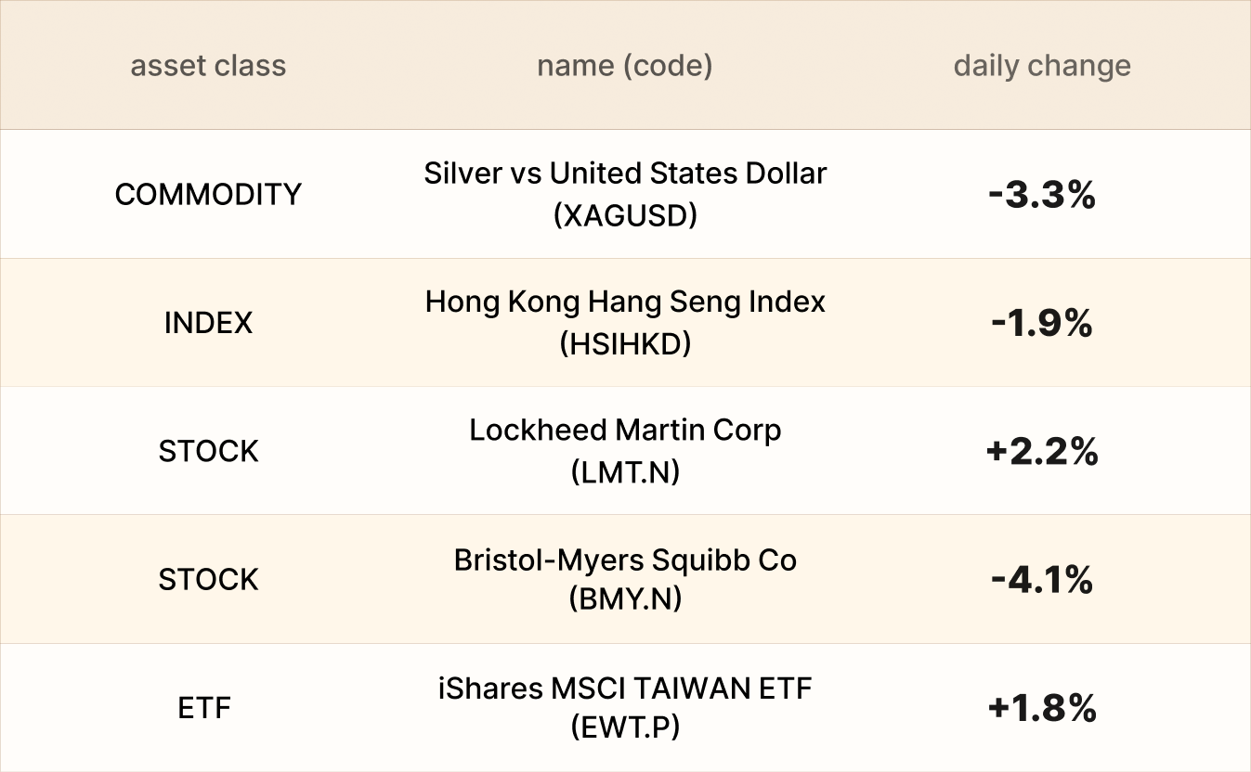Open Silver vs United States Dollar (XAGUSD)
The width and height of the screenshot is (1251, 772).
(625, 174)
